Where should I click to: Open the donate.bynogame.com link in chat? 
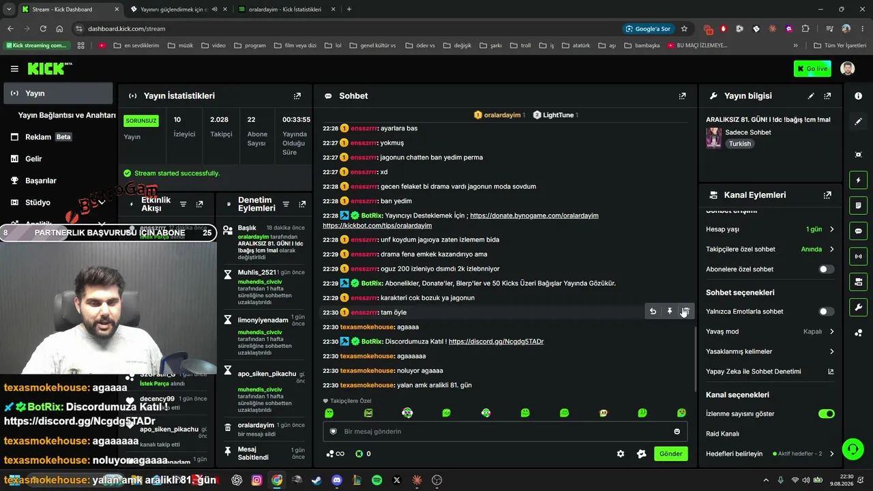coord(534,215)
